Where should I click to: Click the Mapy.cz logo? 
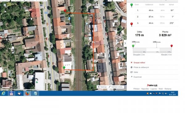coord(152,85)
